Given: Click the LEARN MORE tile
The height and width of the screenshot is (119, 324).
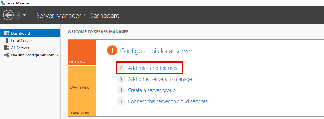Looking at the screenshot, I should coord(82,103).
